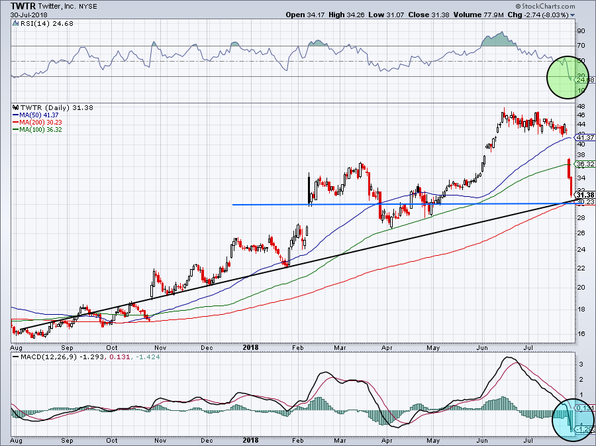Click the 70 level on RSI axis
Screen dimensions: 596x446
click(581, 46)
